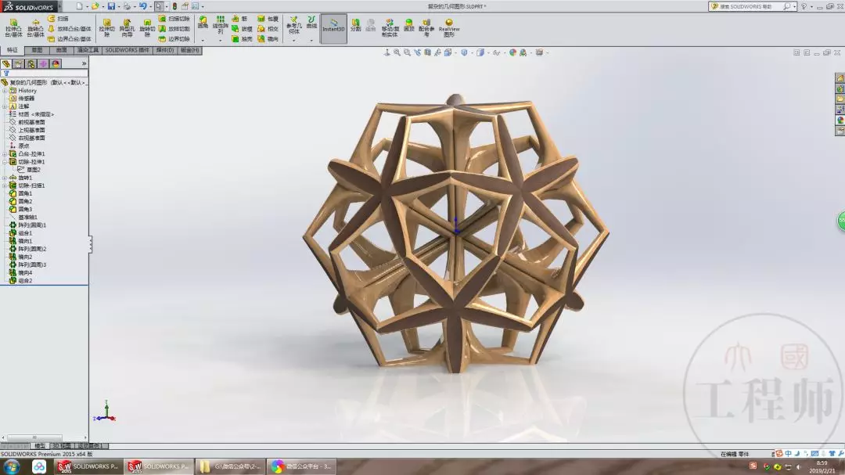Image resolution: width=845 pixels, height=475 pixels.
Task: Expand the 旋转1 feature node
Action: click(5, 178)
